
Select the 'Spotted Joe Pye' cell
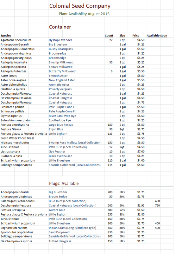60,120
